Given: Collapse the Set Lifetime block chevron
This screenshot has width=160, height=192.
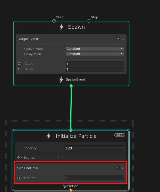Looking at the screenshot, I should [122, 168].
